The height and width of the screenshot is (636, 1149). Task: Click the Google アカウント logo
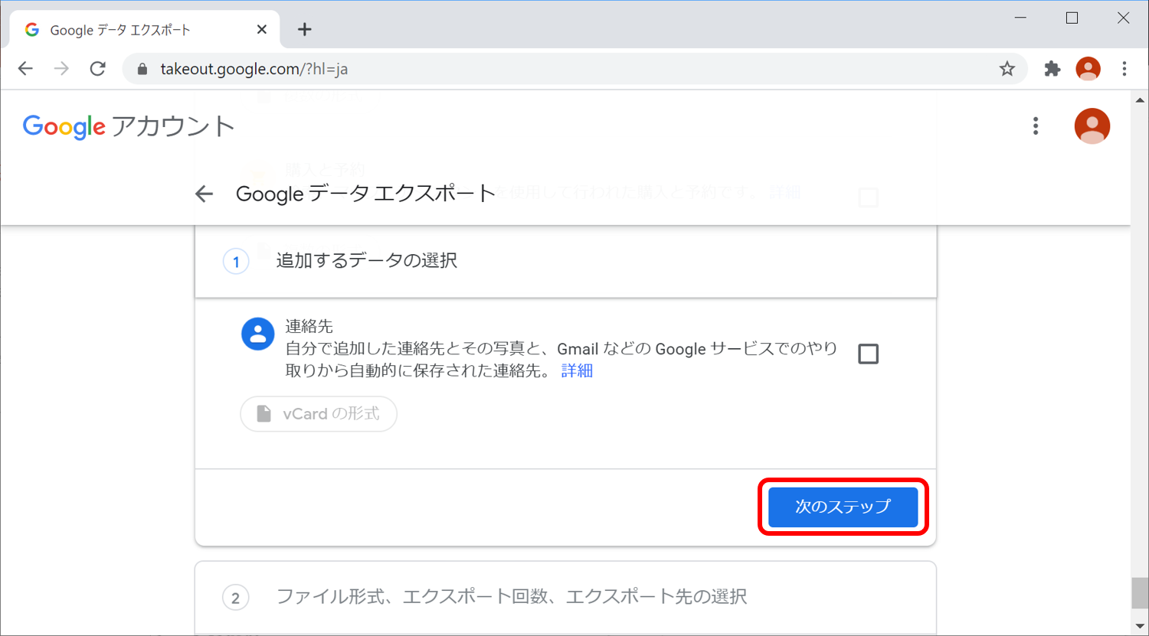coord(128,126)
